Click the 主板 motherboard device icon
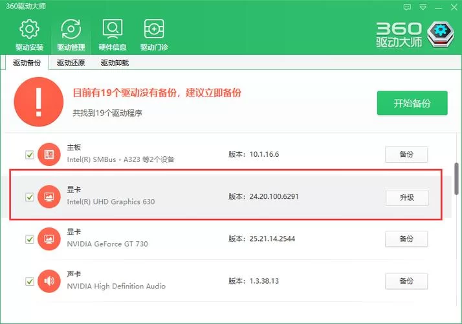The image size is (462, 324). coord(49,154)
